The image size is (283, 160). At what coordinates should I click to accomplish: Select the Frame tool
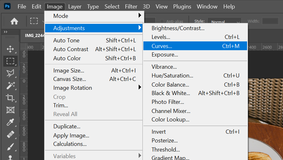(x=10, y=110)
